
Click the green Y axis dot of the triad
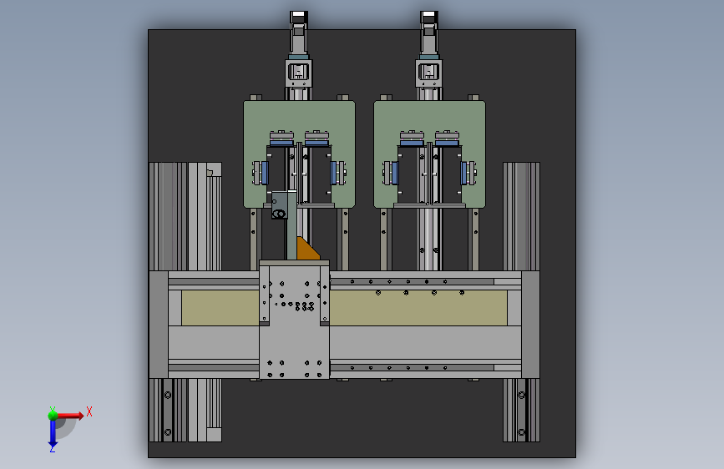point(53,415)
